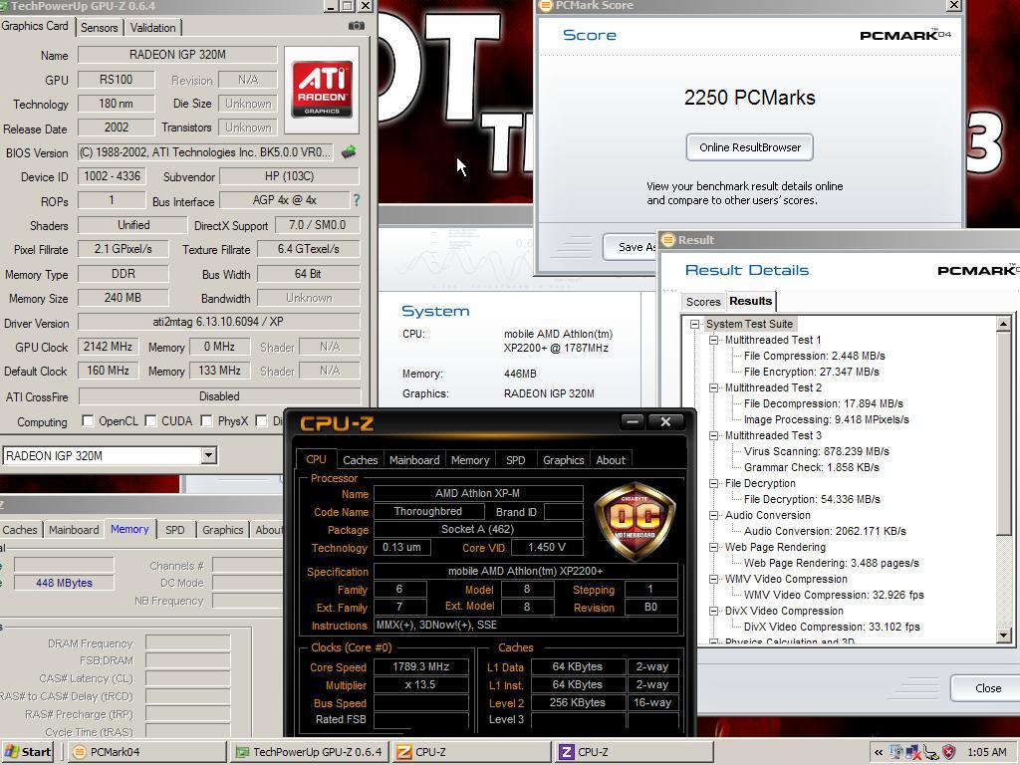The height and width of the screenshot is (765, 1020).
Task: Collapse Multithreaded Test 1 node
Action: point(713,340)
